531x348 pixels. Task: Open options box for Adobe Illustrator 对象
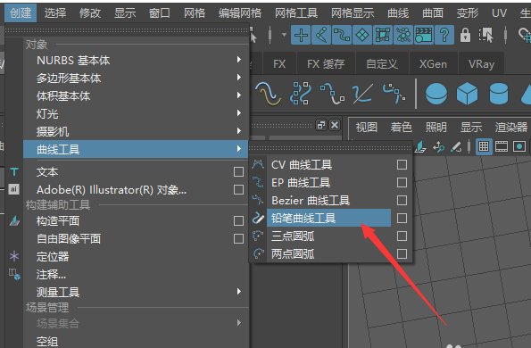click(238, 189)
